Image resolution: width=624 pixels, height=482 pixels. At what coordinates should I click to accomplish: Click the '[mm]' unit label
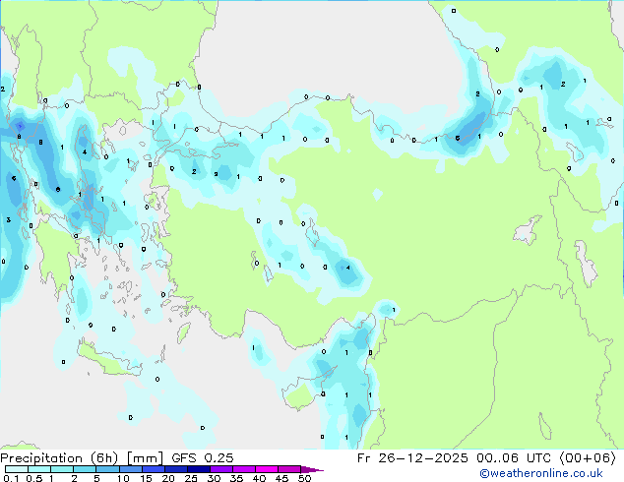click(146, 458)
